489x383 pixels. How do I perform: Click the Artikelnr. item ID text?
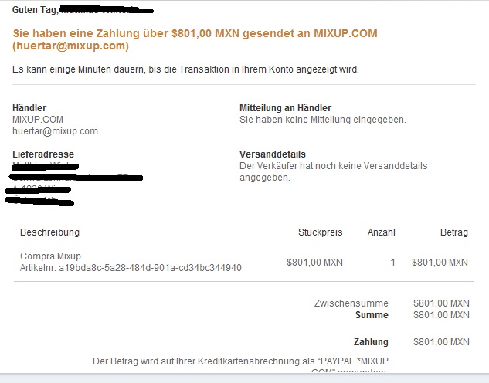tap(131, 268)
